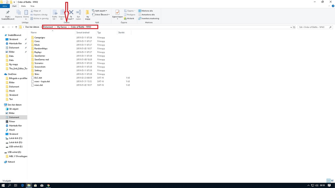Click the Fäst i Snabbåtkomst pin button
The height and width of the screenshot is (188, 335).
[8, 15]
